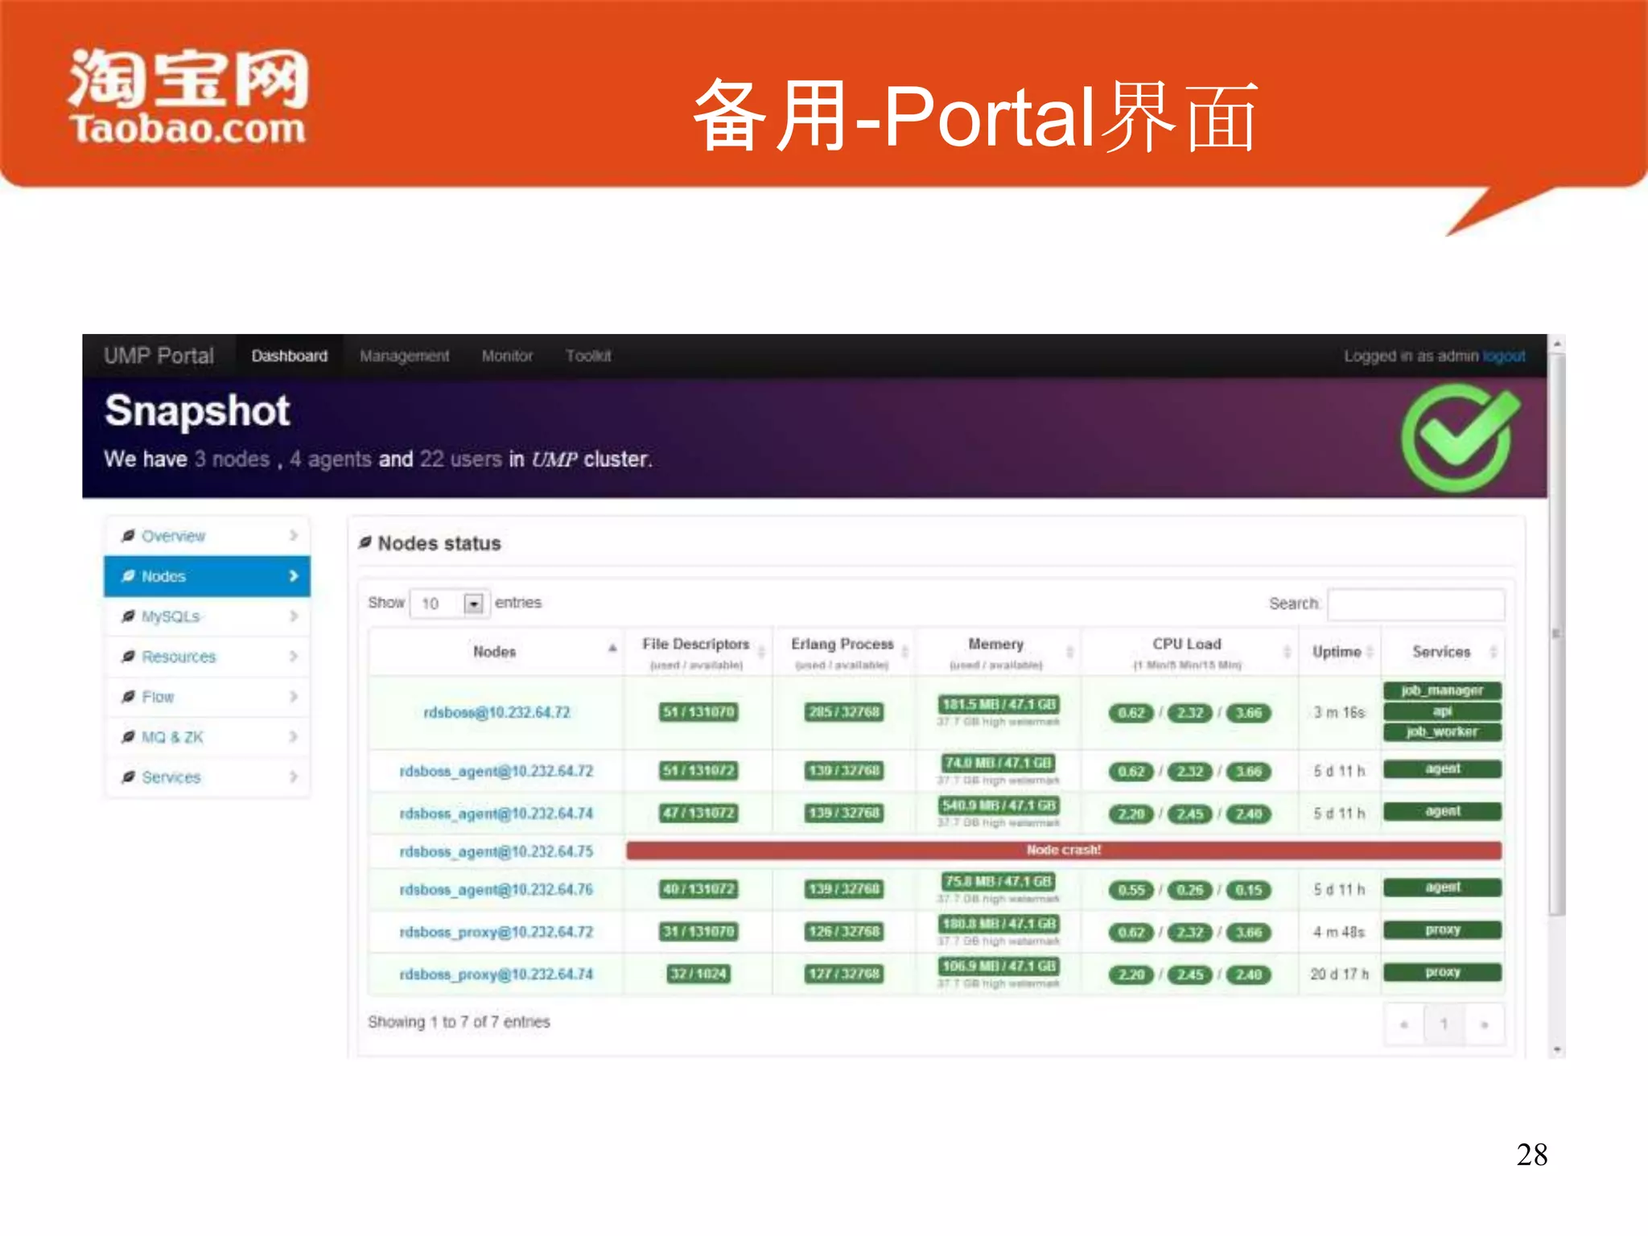This screenshot has height=1236, width=1648.
Task: Open node rdsboss_agent@10.232.64.75 link
Action: pyautogui.click(x=496, y=851)
